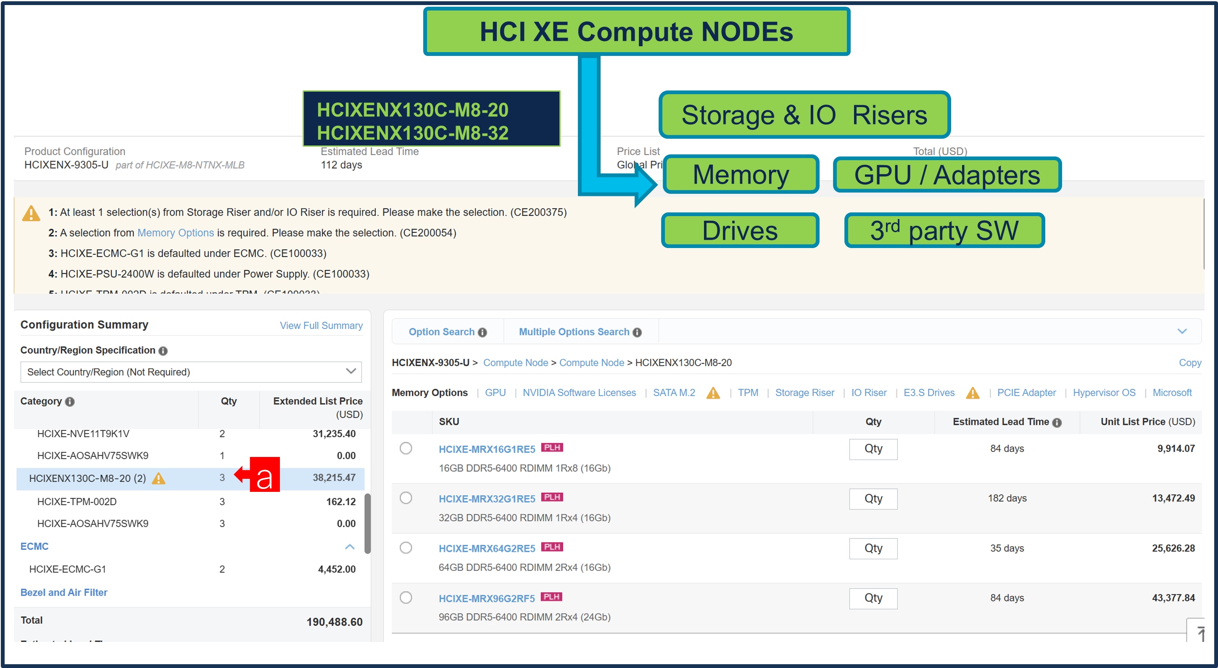1218x668 pixels.
Task: Switch to the GPU options tab
Action: click(x=495, y=393)
